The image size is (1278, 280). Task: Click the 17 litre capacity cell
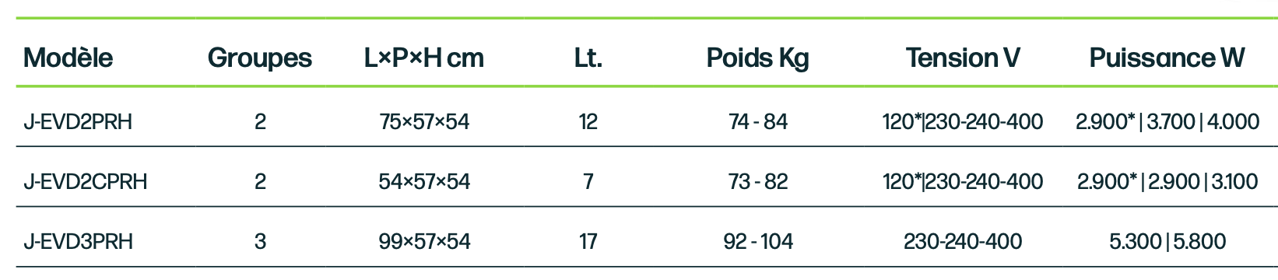[588, 241]
